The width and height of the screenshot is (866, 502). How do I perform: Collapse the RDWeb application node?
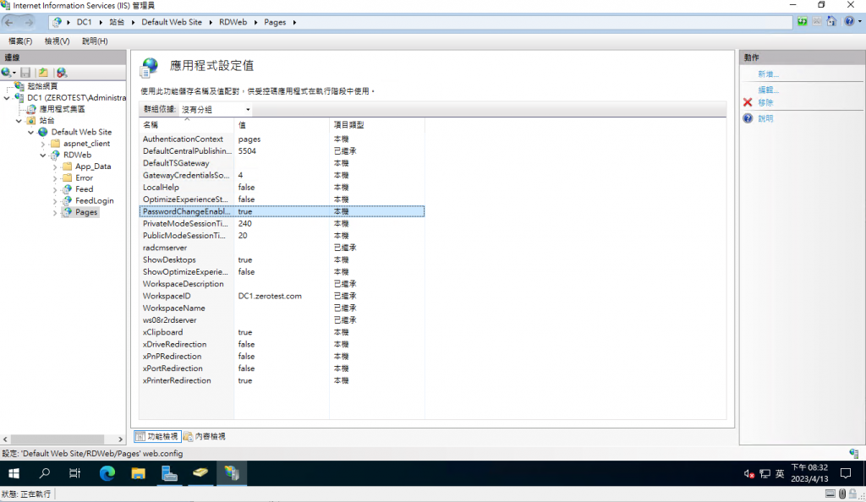pyautogui.click(x=43, y=156)
